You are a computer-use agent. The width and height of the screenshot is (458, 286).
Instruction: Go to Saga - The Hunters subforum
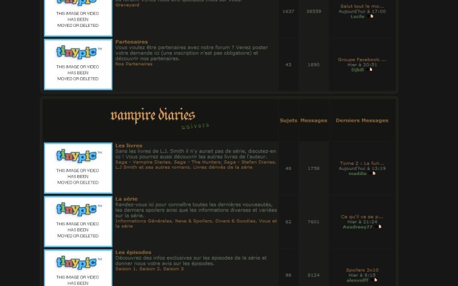198,162
